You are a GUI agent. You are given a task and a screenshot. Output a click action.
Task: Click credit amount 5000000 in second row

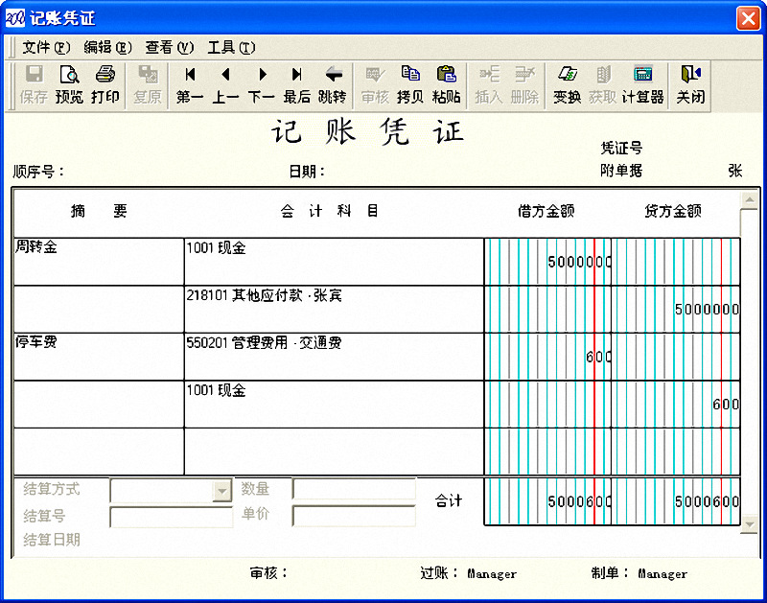coord(707,309)
